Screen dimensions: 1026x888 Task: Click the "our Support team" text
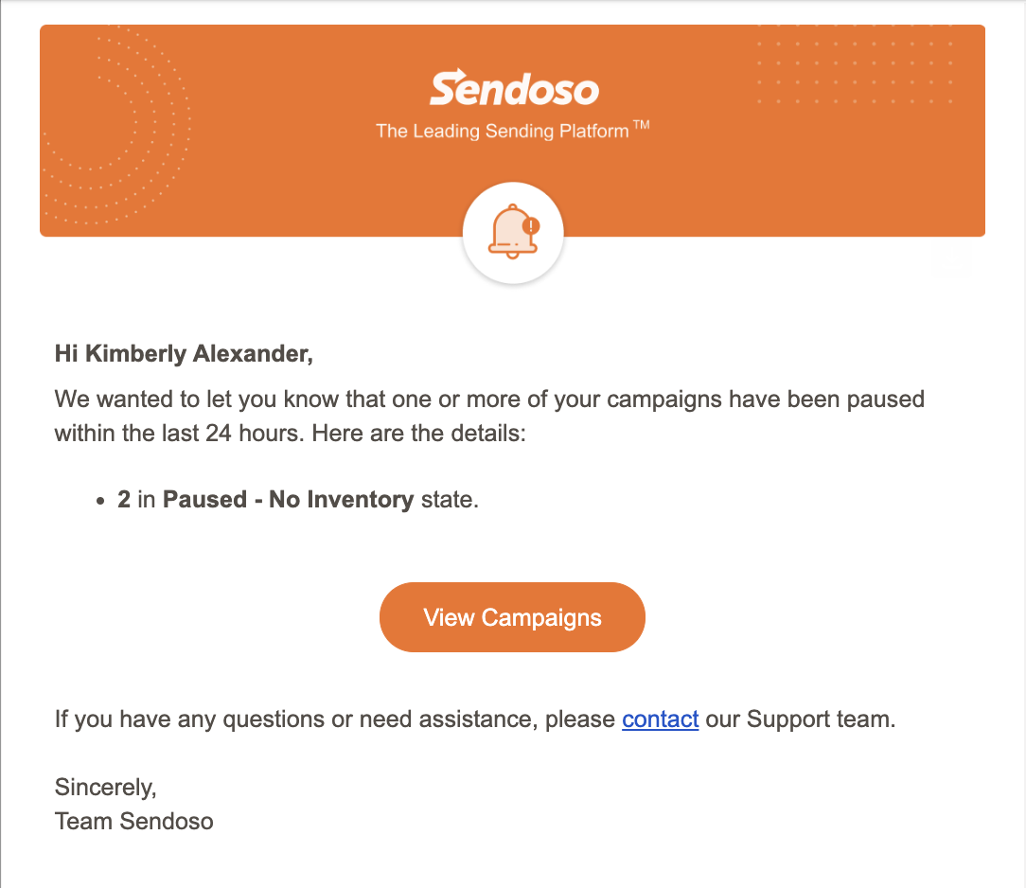pyautogui.click(x=800, y=719)
